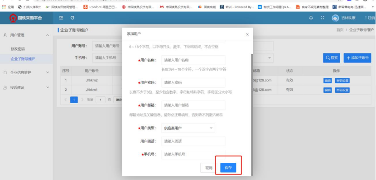Click 编辑 for account Jltkkm2
Image resolution: width=376 pixels, height=180 pixels.
(328, 81)
